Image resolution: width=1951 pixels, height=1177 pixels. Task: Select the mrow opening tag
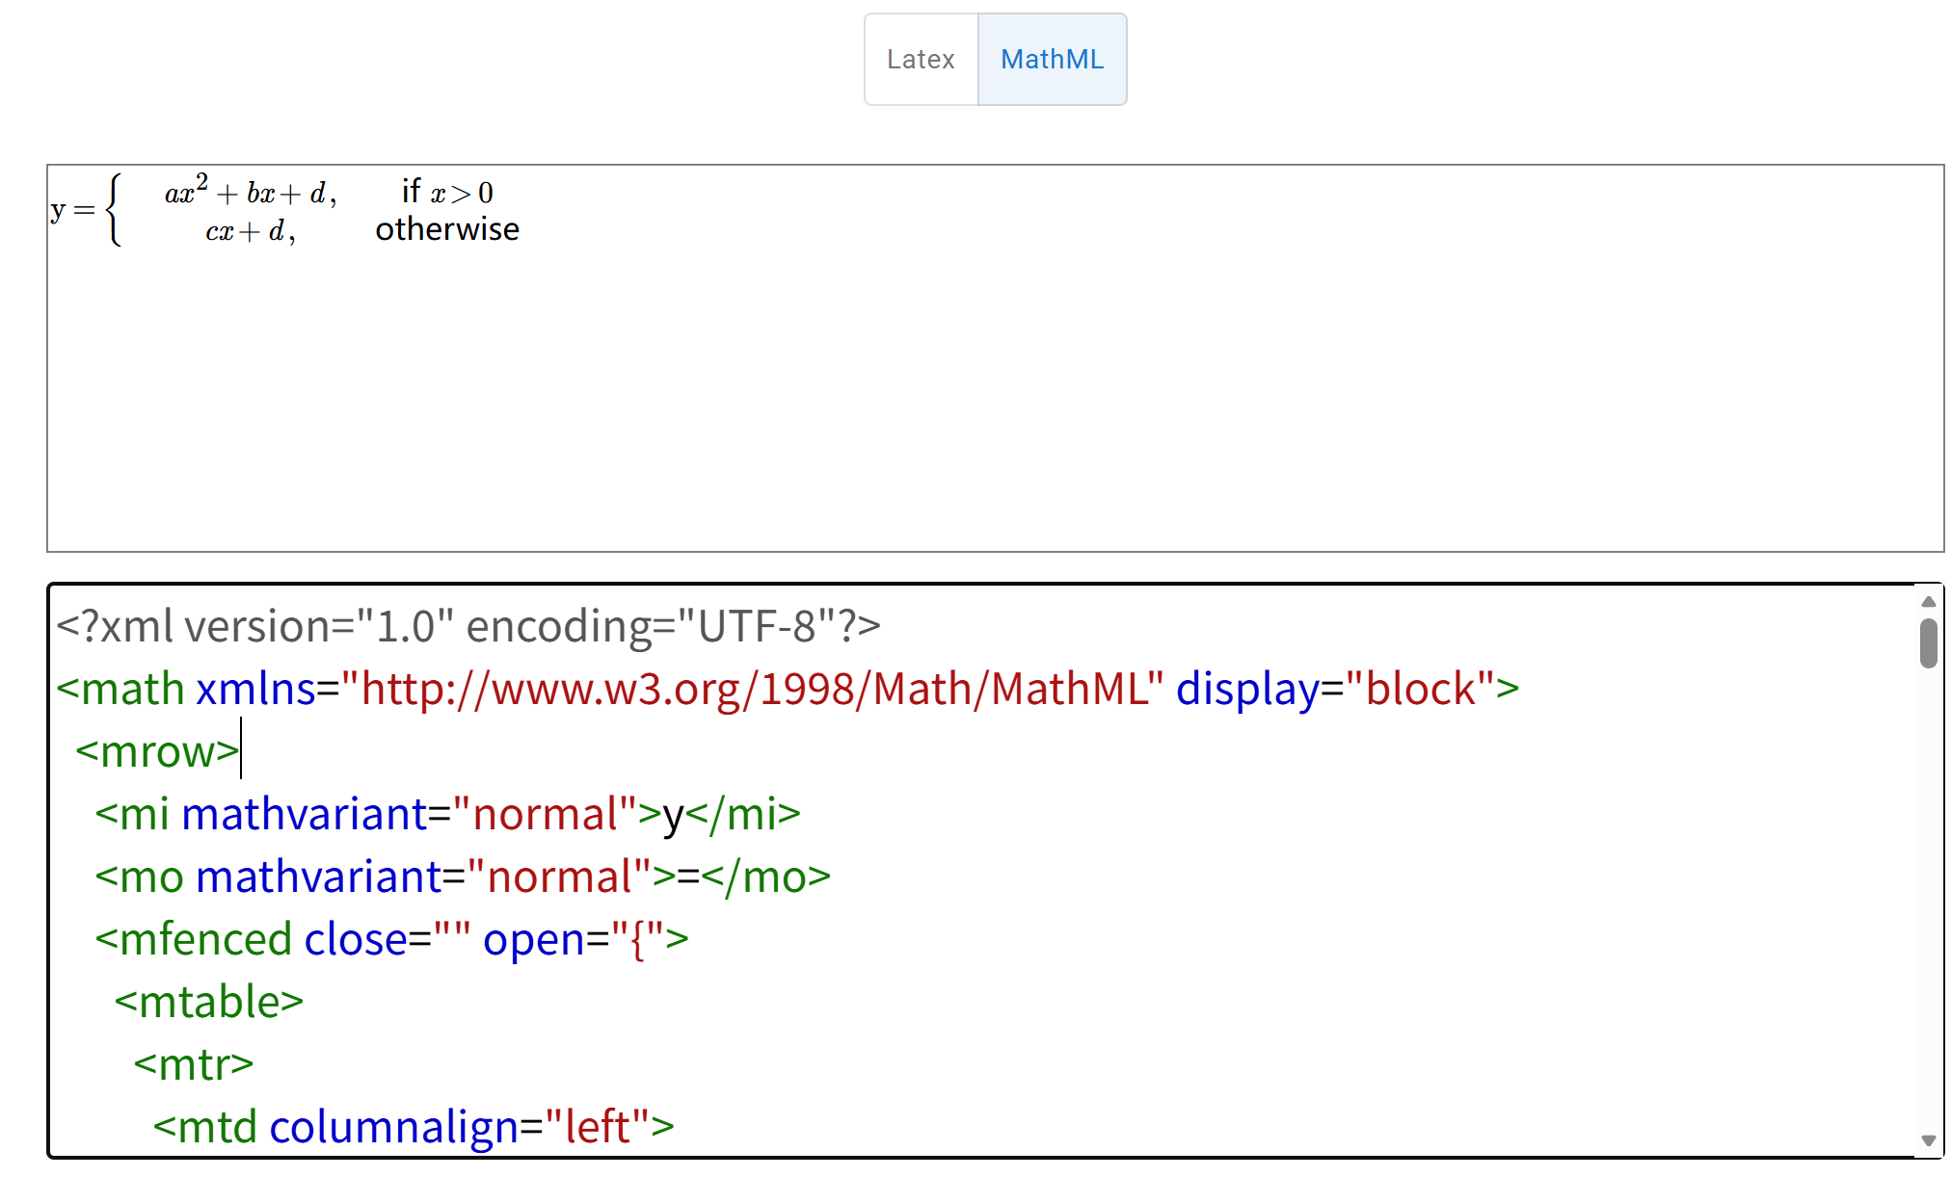click(157, 750)
